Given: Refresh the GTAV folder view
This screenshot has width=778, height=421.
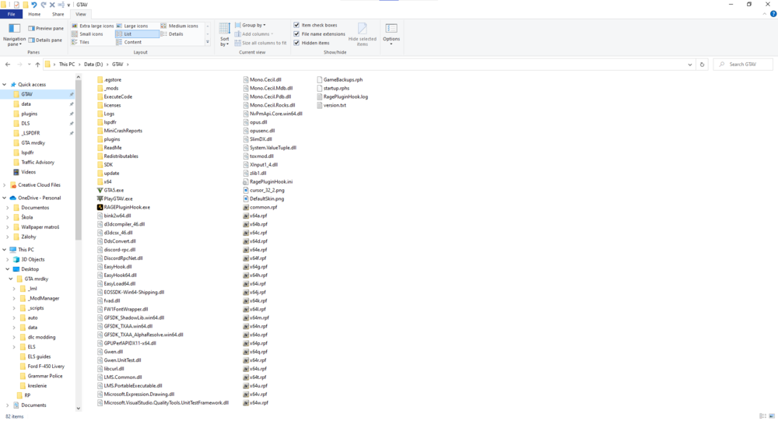Looking at the screenshot, I should click(702, 65).
